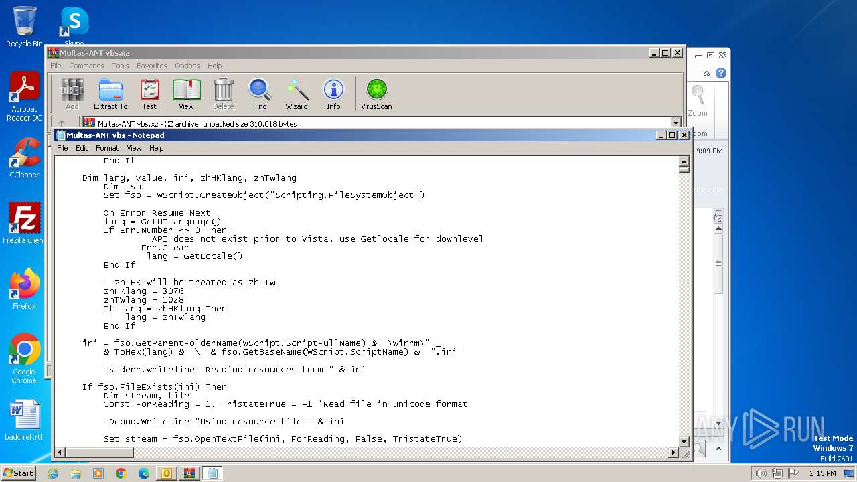Viewport: 857px width, 482px height.
Task: Click the Info icon in WinRAR toolbar
Action: (x=333, y=94)
